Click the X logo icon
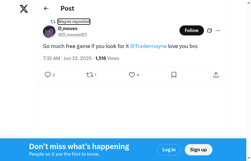This screenshot has width=251, height=161. [x=24, y=9]
